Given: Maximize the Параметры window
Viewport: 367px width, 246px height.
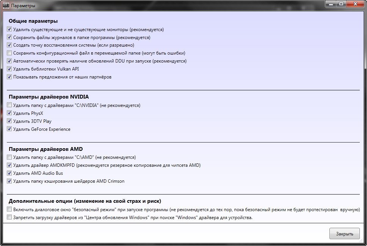Looking at the screenshot, I should [x=341, y=4].
